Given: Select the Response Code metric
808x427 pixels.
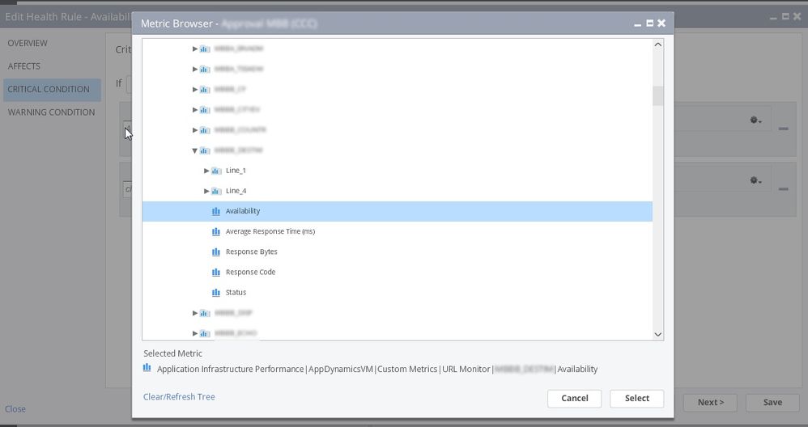Looking at the screenshot, I should [x=250, y=272].
